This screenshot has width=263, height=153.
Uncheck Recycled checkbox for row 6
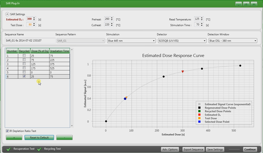pos(24,76)
